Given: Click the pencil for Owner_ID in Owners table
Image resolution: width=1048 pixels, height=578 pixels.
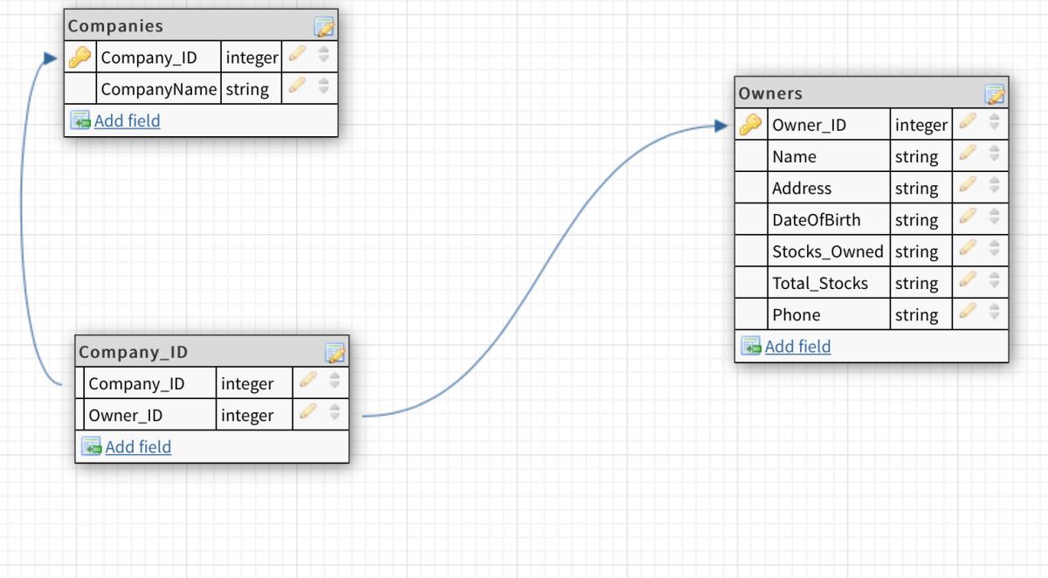Looking at the screenshot, I should click(x=968, y=122).
